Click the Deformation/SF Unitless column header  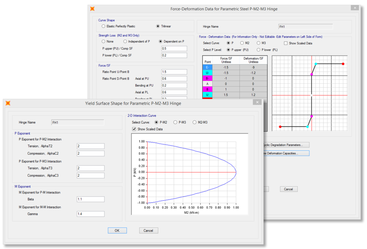point(253,60)
